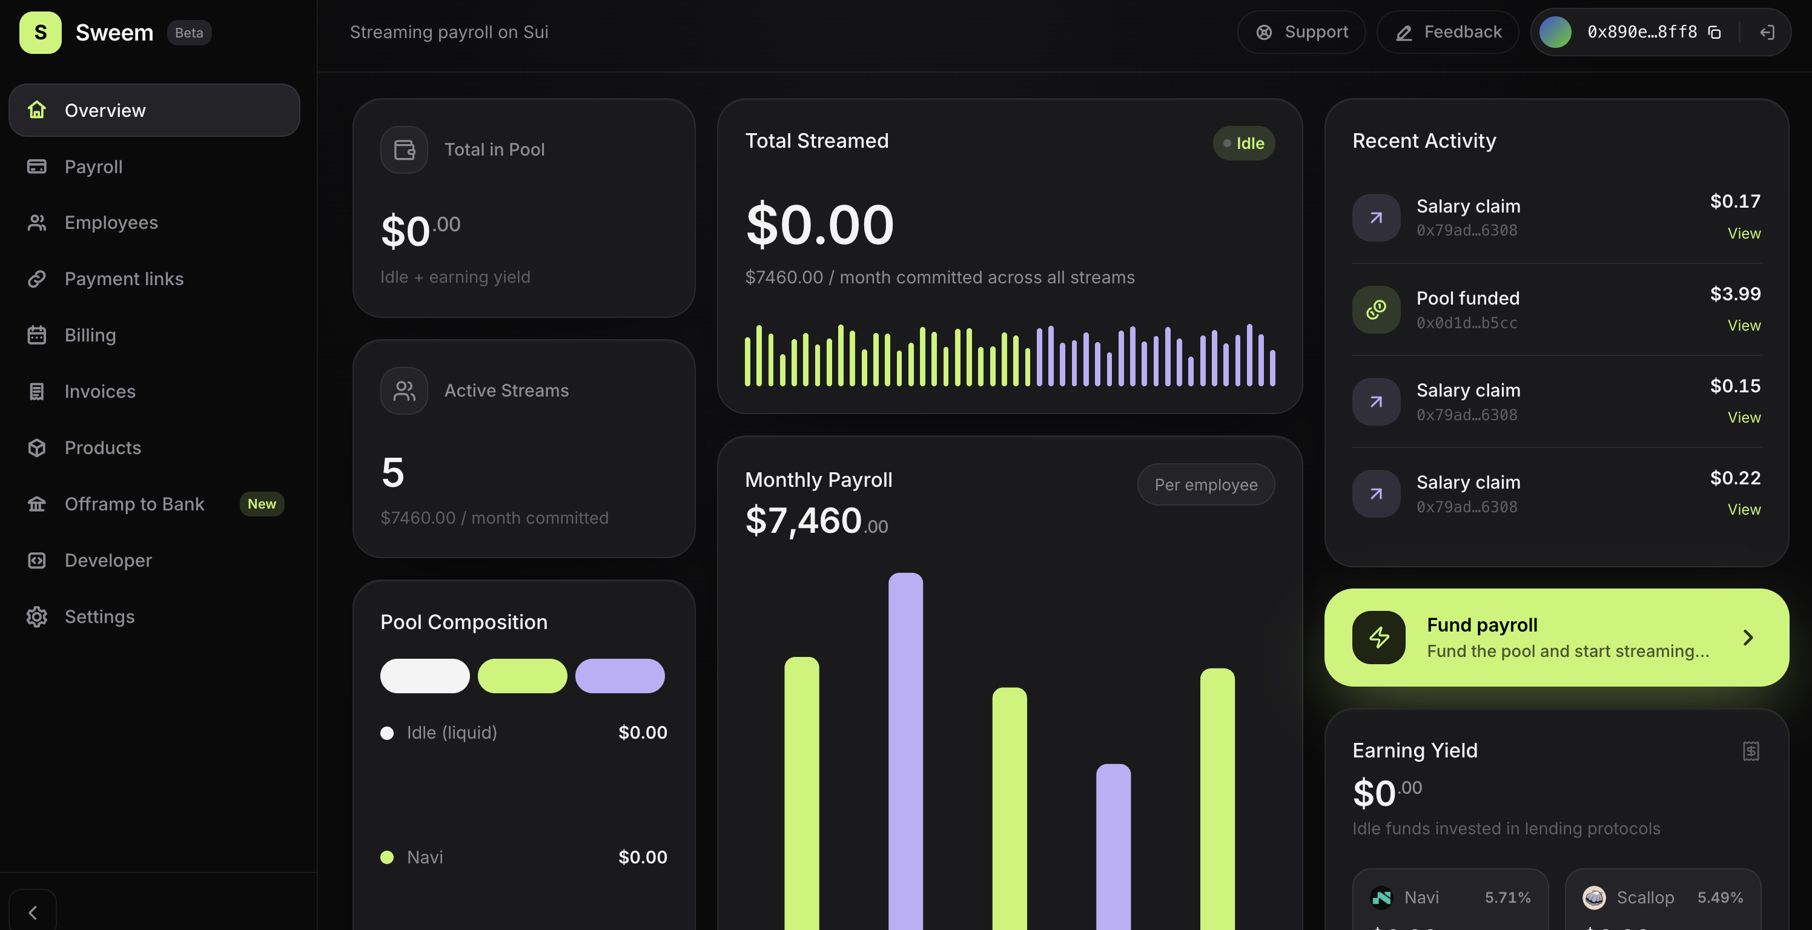This screenshot has height=930, width=1812.
Task: Click the Payment links chain icon
Action: point(36,279)
